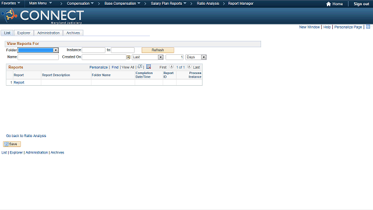Open Report Manager breadcrumb
The height and width of the screenshot is (210, 373).
[241, 3]
